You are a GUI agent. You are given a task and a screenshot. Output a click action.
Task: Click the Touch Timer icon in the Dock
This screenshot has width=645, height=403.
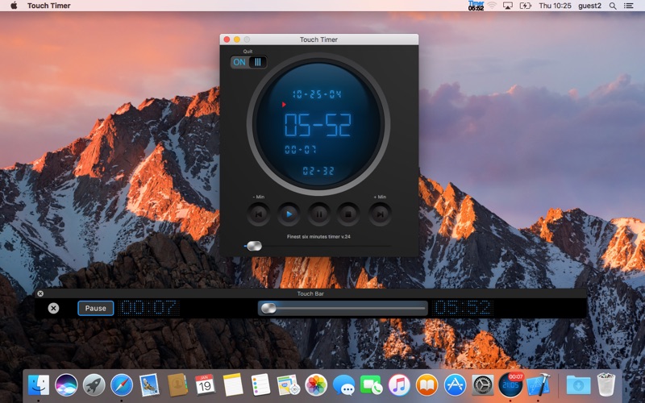(510, 385)
